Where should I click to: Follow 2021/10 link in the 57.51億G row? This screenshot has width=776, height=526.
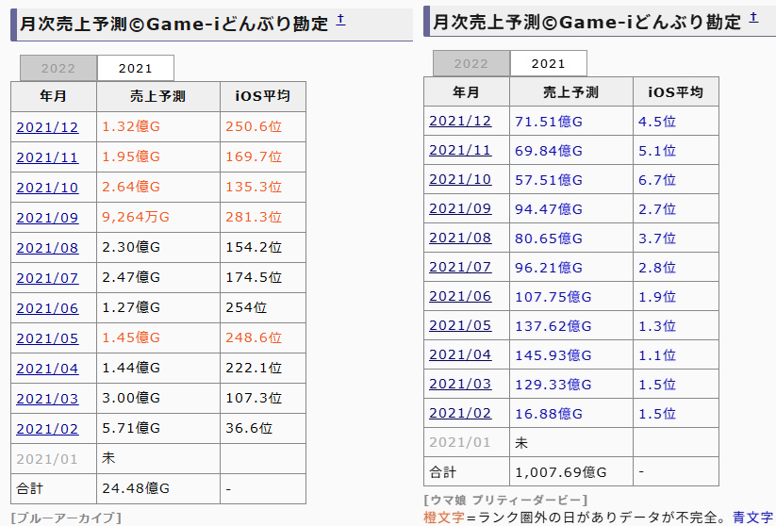click(460, 179)
